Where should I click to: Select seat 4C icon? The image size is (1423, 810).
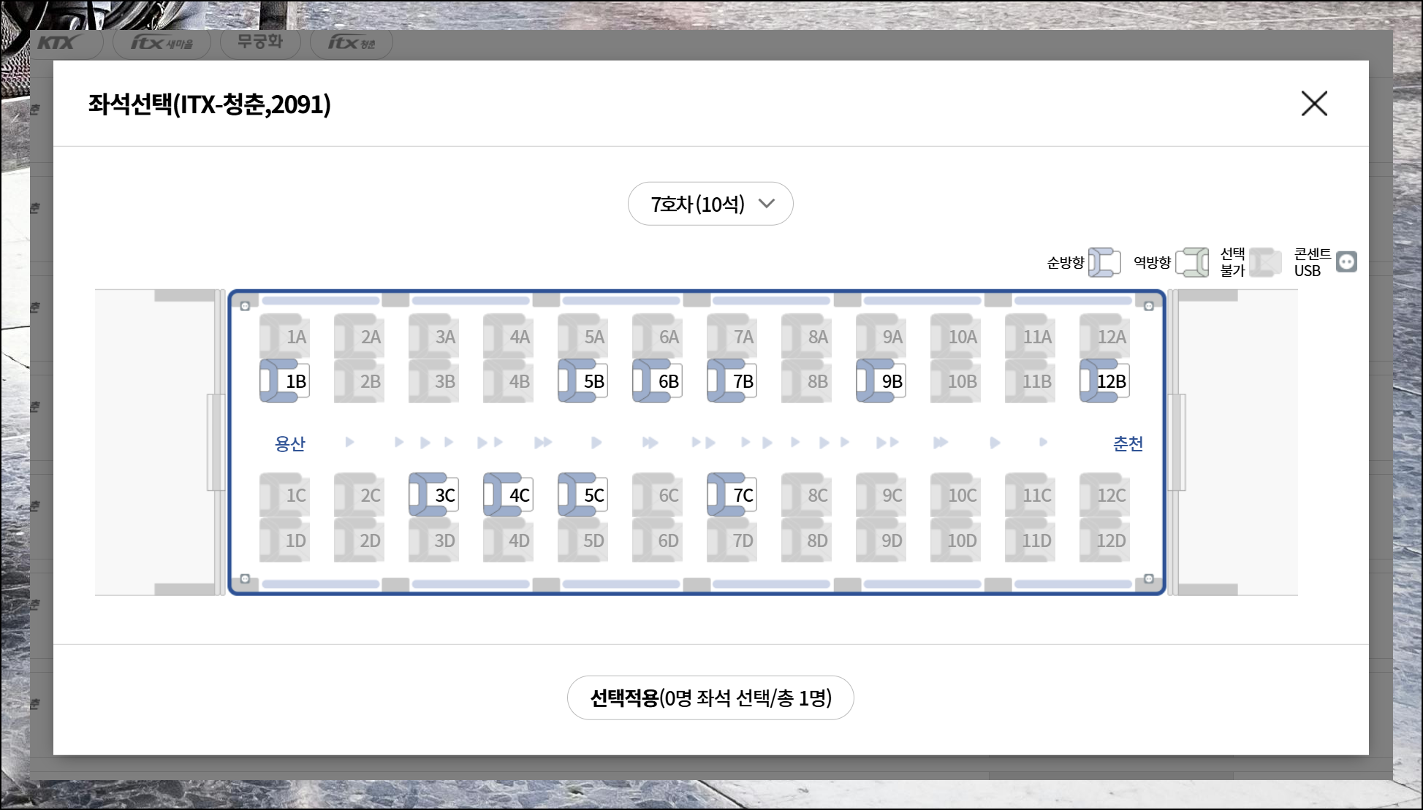509,494
